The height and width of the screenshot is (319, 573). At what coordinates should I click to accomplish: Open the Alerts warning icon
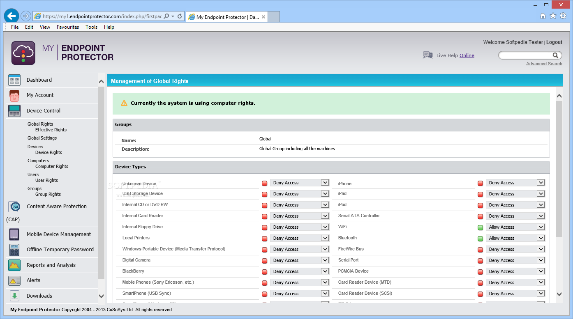[14, 280]
